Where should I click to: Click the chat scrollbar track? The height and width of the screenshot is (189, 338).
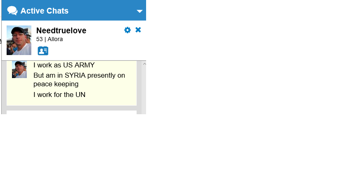(144, 90)
